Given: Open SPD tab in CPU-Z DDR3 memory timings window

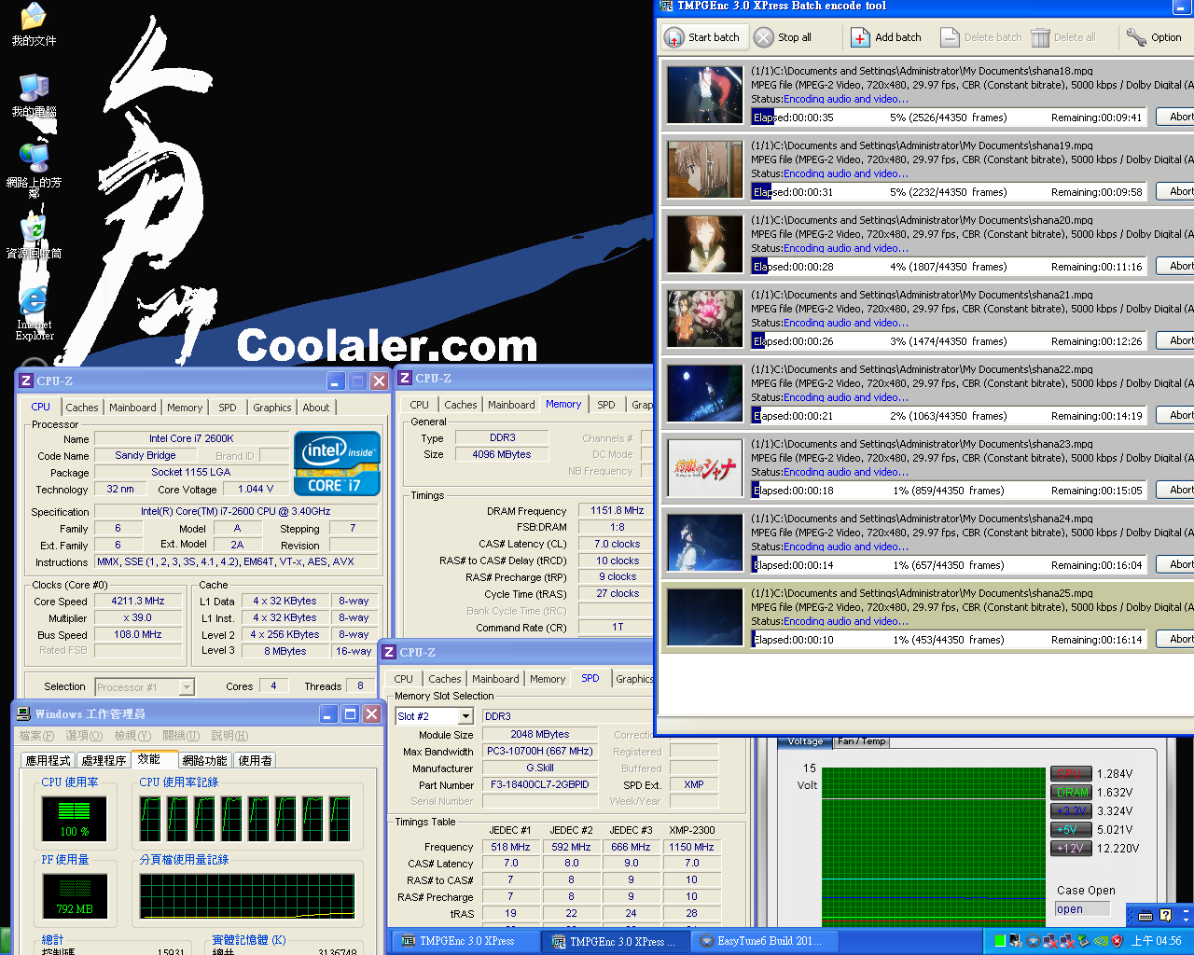Looking at the screenshot, I should pos(606,405).
